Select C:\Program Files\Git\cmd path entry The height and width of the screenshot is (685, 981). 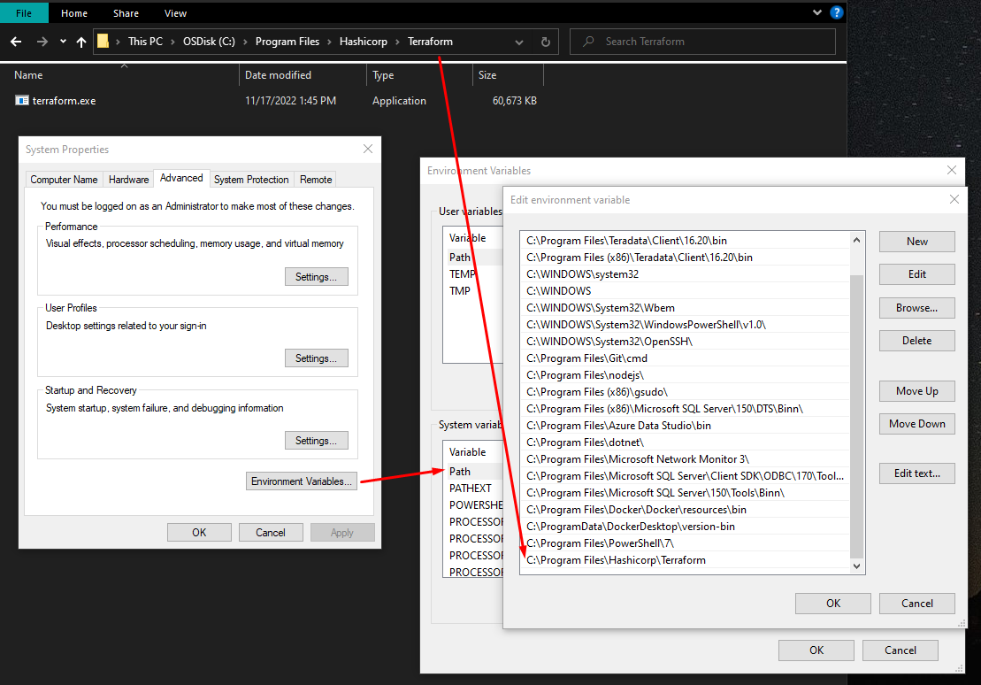(685, 358)
